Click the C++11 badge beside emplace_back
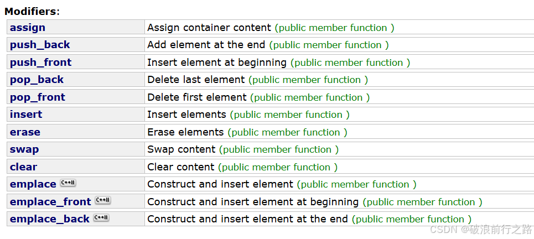Image resolution: width=534 pixels, height=239 pixels. 101,218
